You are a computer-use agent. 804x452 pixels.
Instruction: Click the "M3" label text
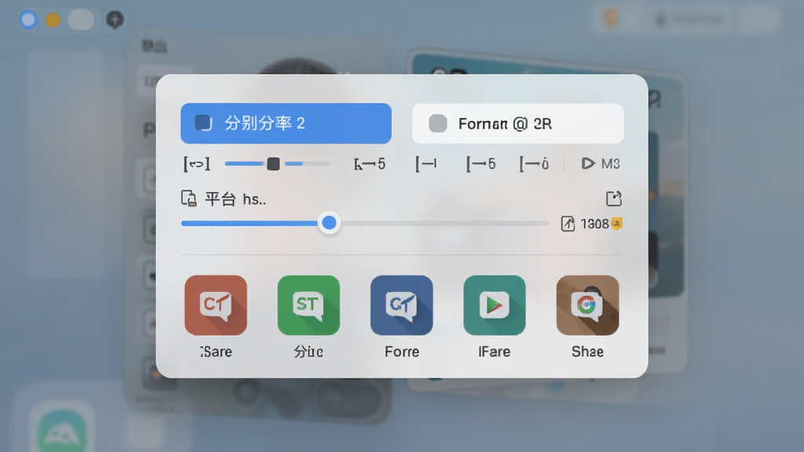coord(611,164)
